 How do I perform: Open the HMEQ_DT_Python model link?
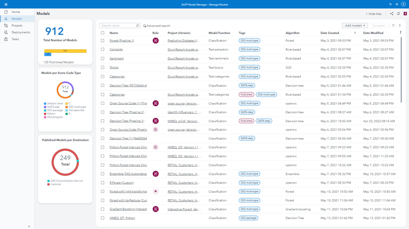(x=122, y=218)
